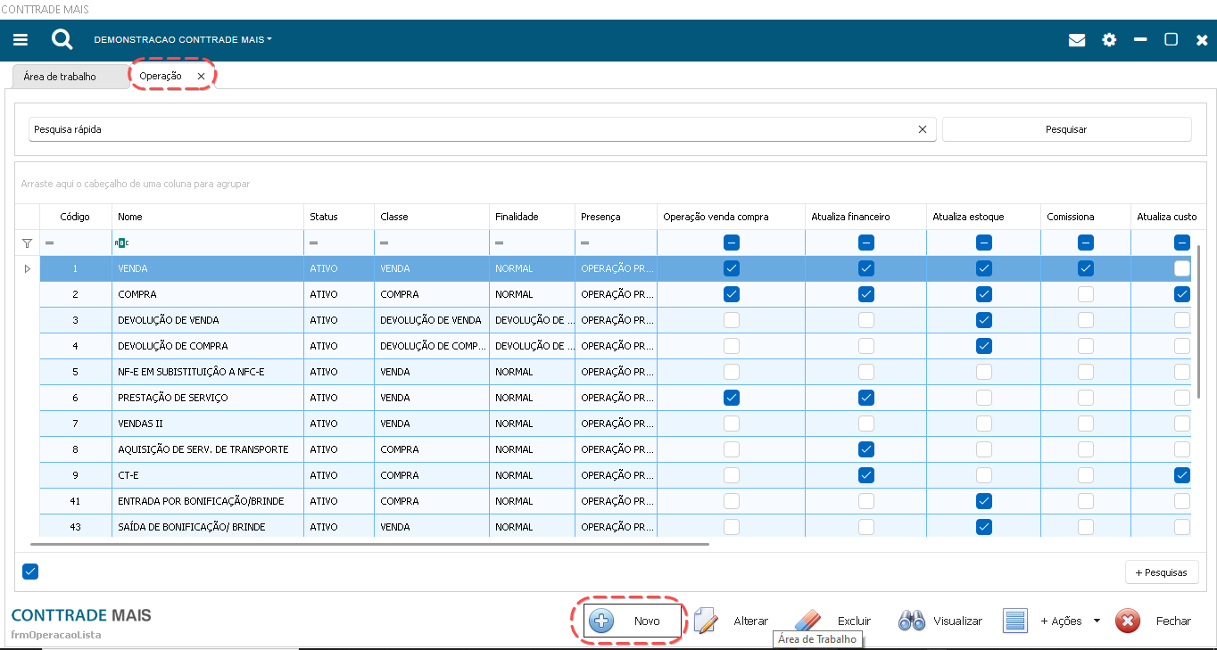Open the envelope messages icon

coord(1077,40)
